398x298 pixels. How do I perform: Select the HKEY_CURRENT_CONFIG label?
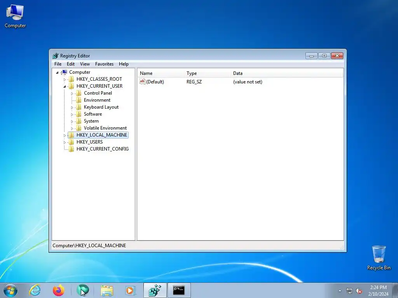(x=103, y=149)
